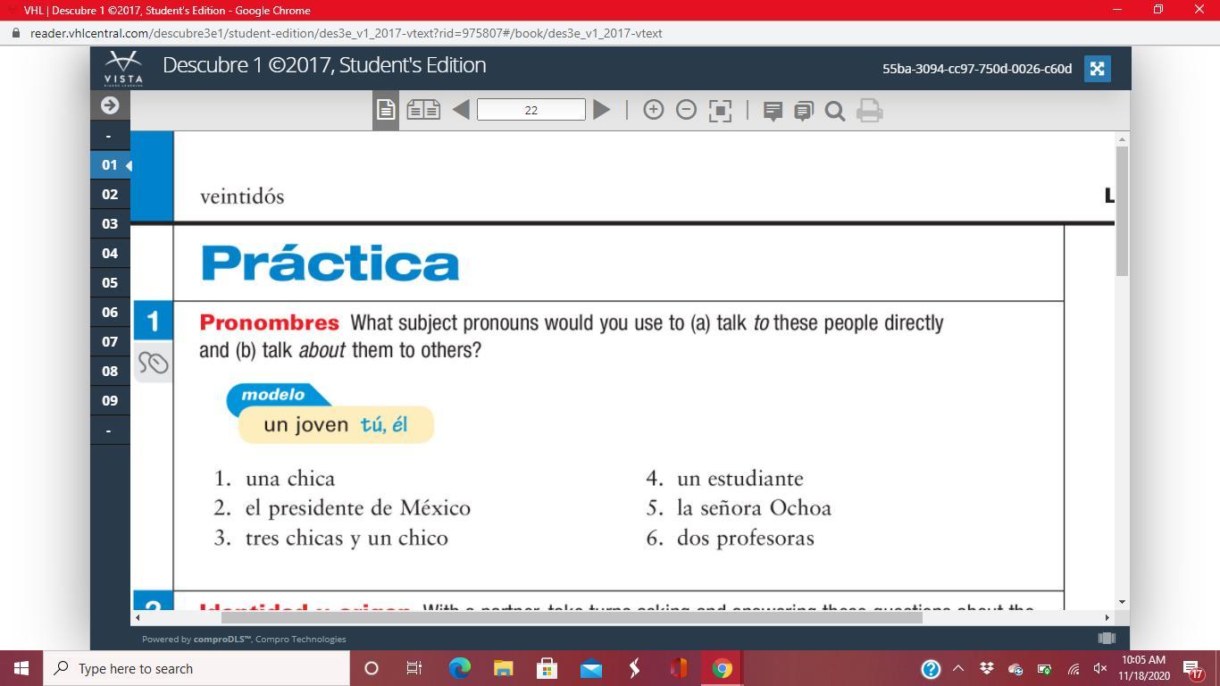Screen dimensions: 1220x686
Task: Open the Office app on the taskbar
Action: coord(678,668)
